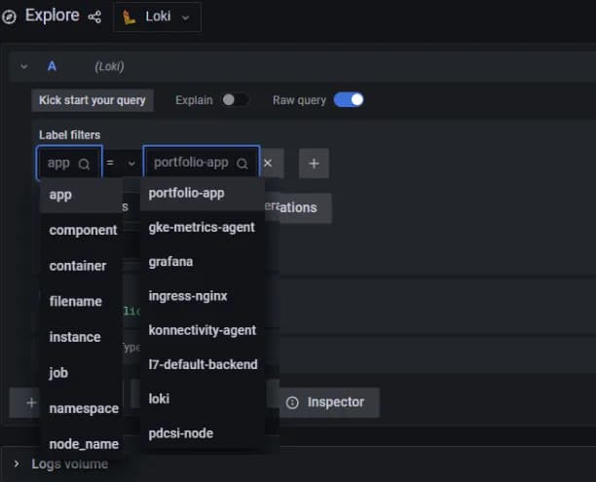Collapse query row A with the chevron
Screen dimensions: 596x482
pos(24,67)
